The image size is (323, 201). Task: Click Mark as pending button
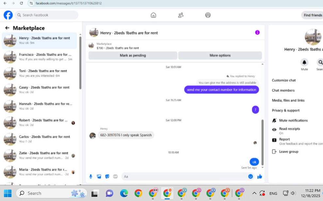133,56
